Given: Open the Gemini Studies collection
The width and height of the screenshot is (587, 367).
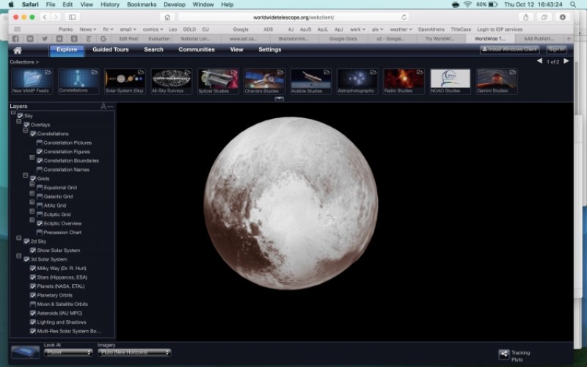Looking at the screenshot, I should click(x=497, y=81).
